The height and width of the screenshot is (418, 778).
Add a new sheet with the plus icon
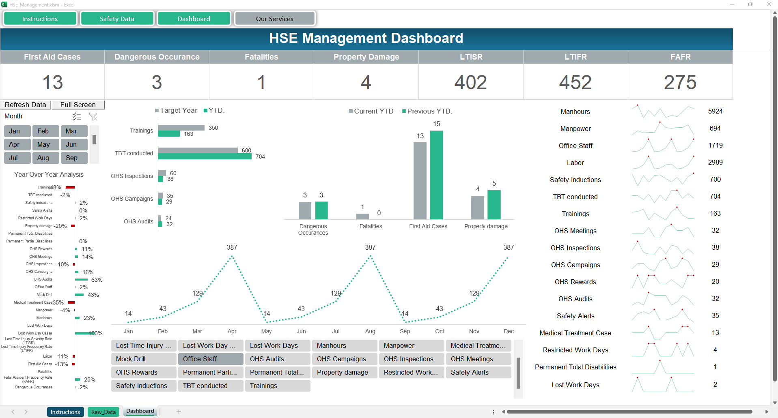coord(179,412)
